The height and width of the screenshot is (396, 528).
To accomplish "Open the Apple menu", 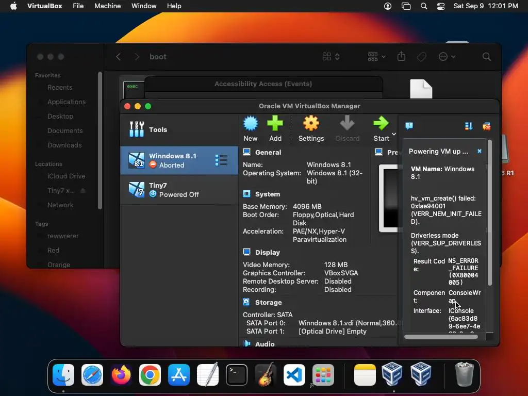I will tap(13, 6).
